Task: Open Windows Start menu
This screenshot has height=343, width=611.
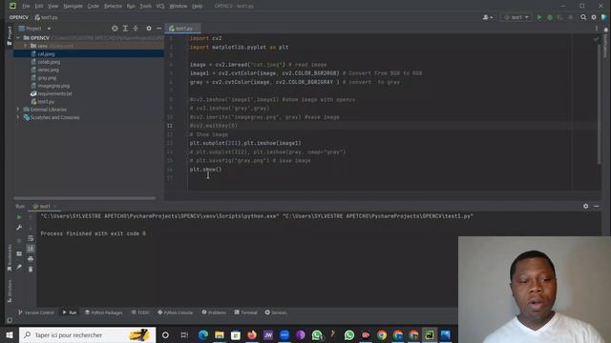Action: click(10, 334)
